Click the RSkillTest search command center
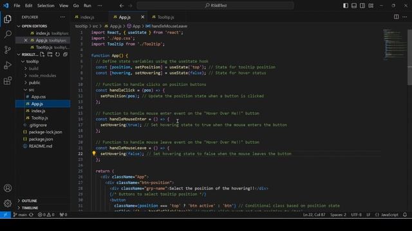 (x=216, y=6)
